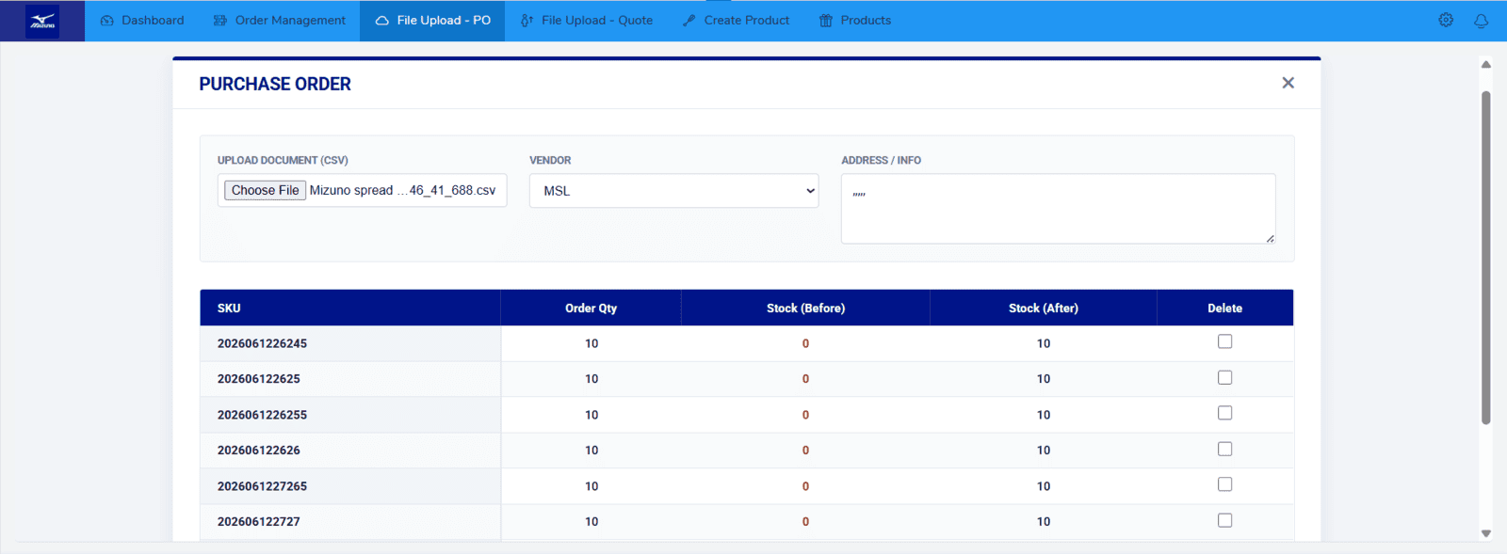Click the Create Product pencil icon

689,21
